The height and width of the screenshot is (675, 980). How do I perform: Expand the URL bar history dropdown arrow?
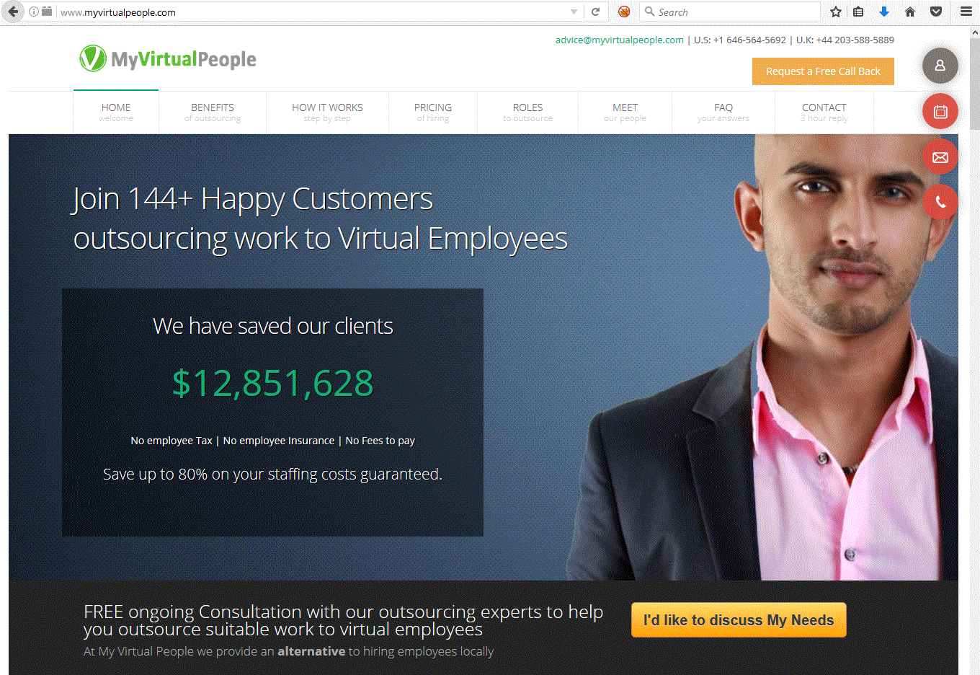574,12
